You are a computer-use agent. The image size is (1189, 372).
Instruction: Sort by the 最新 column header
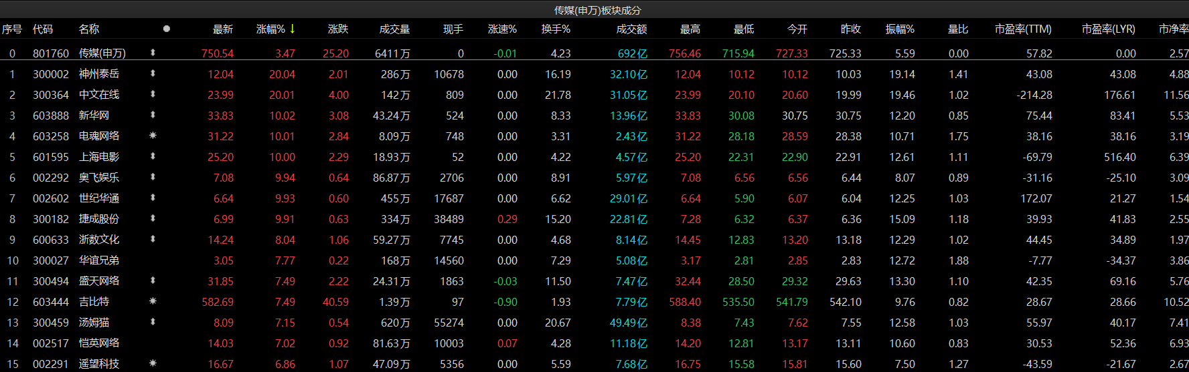223,29
